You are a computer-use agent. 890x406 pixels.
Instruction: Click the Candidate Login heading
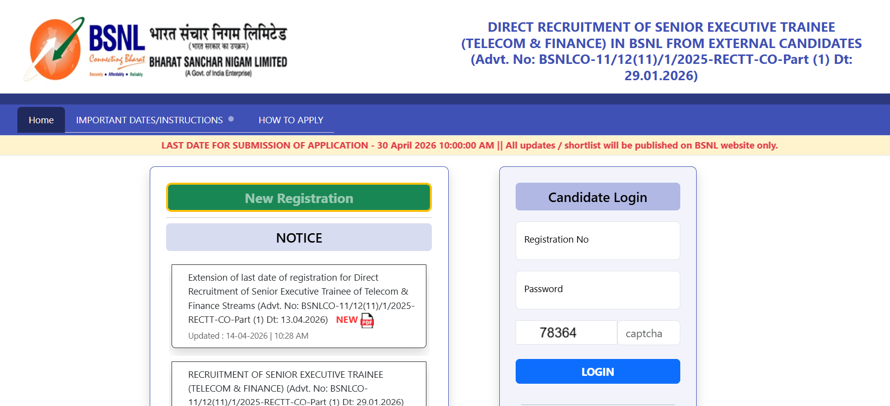coord(597,197)
